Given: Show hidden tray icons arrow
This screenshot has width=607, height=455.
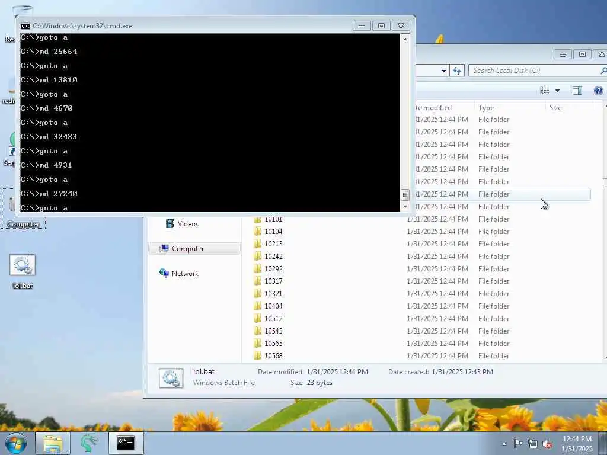Looking at the screenshot, I should click(x=504, y=444).
